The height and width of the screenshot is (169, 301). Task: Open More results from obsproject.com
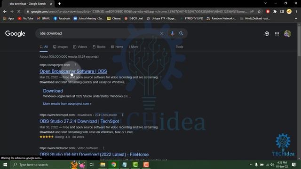(x=67, y=104)
